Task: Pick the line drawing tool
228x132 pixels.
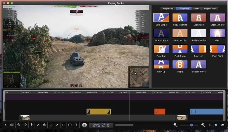Action: click(51, 125)
